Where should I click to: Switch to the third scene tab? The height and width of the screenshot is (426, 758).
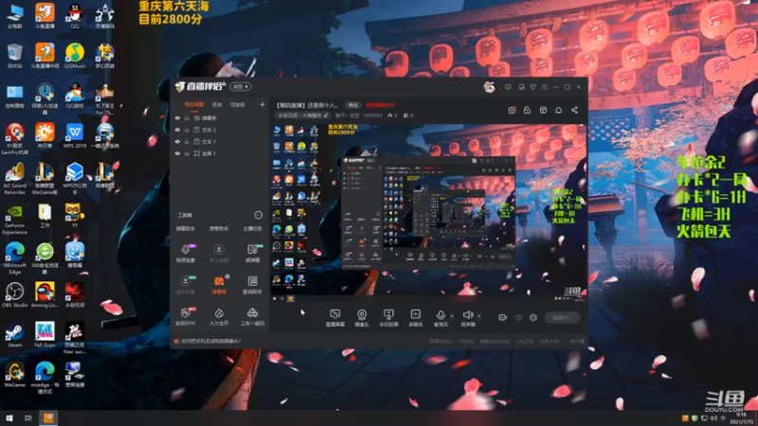coord(237,104)
